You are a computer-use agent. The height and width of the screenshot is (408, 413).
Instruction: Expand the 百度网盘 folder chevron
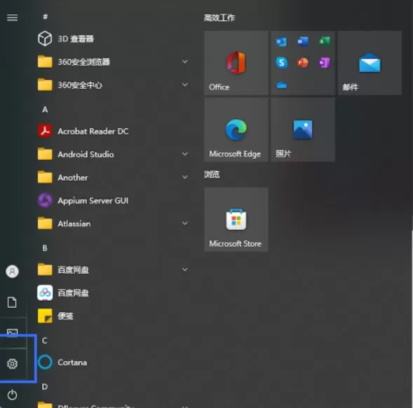pos(185,269)
